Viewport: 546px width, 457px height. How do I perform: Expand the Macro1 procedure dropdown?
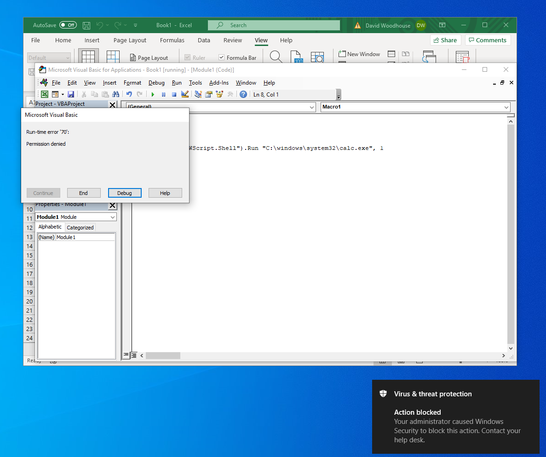click(x=506, y=107)
